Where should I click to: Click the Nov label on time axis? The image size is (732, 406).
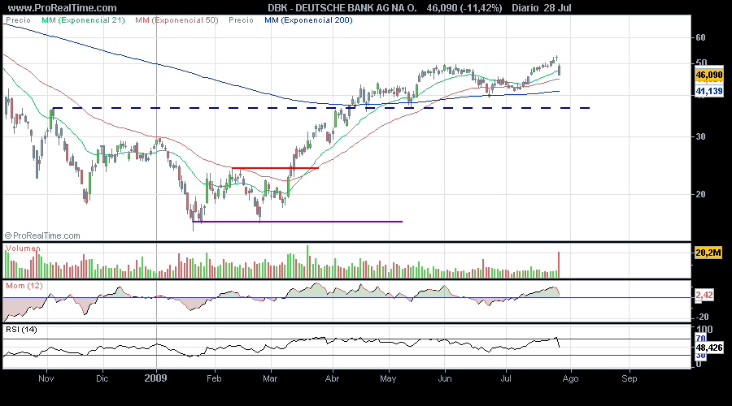coord(46,378)
